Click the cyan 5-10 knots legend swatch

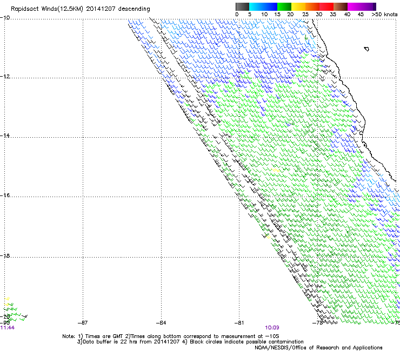(256, 6)
